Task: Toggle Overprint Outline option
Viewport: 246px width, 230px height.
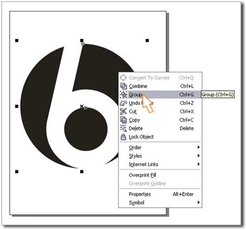Action: click(160, 184)
